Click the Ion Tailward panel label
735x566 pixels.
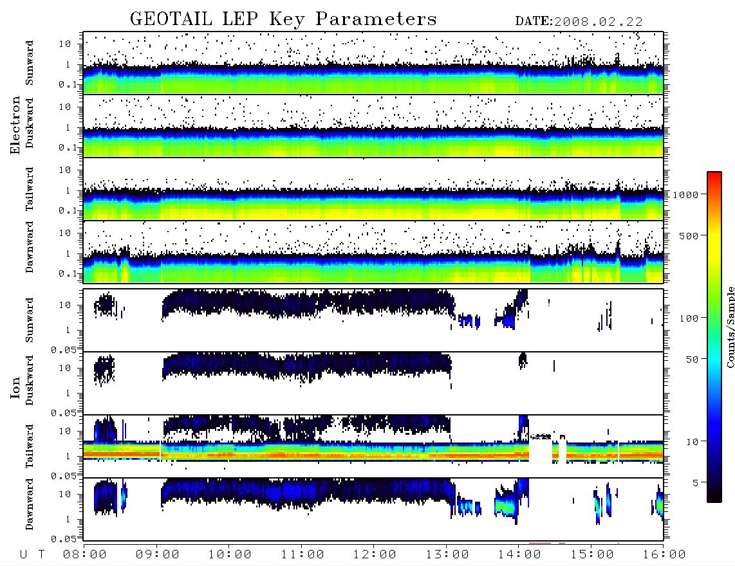pyautogui.click(x=30, y=446)
